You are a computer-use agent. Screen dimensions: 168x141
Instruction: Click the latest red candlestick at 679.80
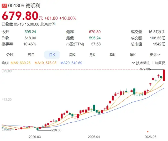[x=164, y=75]
